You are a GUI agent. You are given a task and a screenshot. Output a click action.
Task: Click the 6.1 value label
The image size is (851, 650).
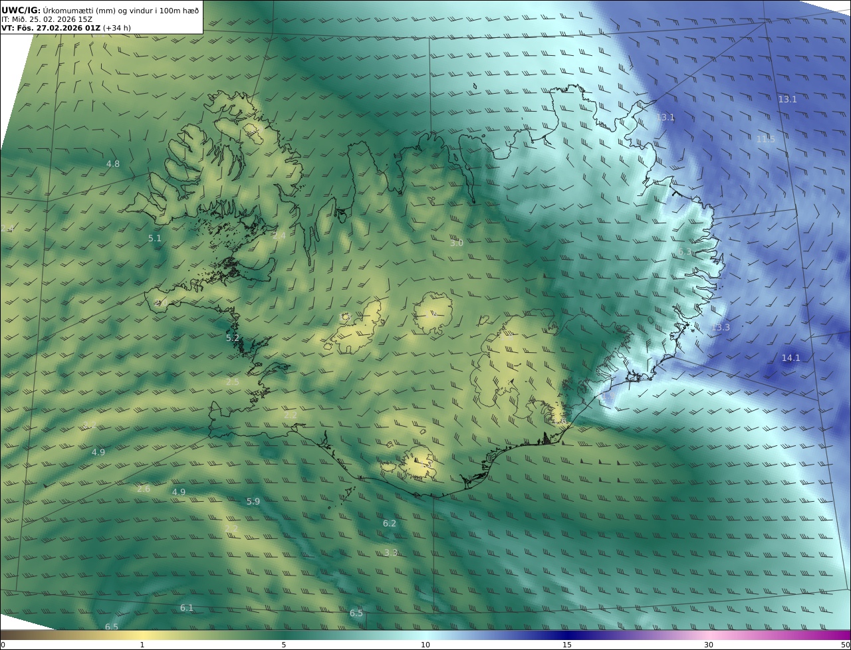(x=186, y=607)
